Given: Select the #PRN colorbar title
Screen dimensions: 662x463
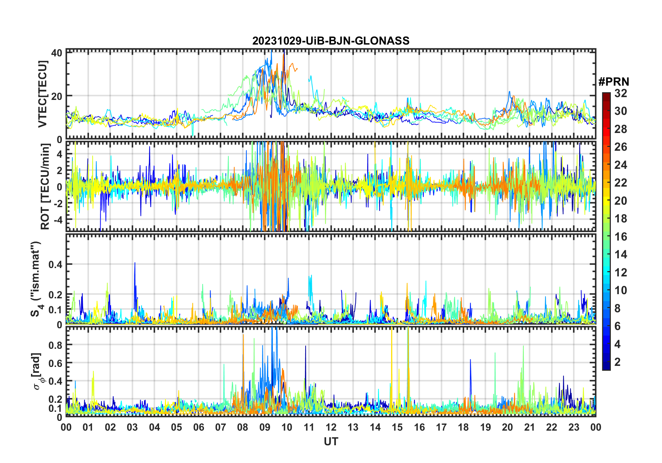Looking at the screenshot, I should pyautogui.click(x=614, y=82).
